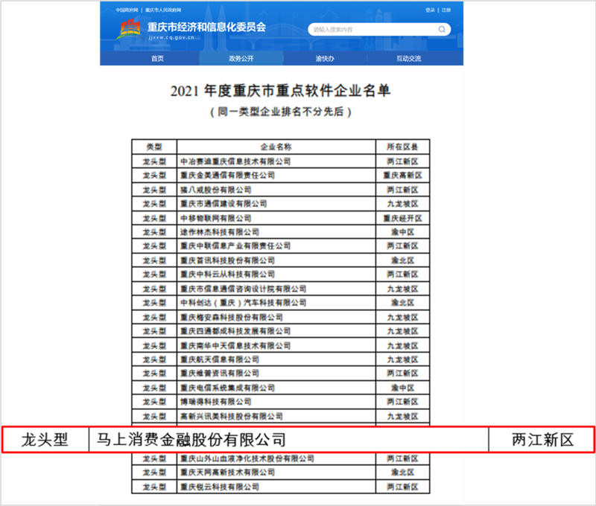Click the 2021年度重庆市重点软件企业名单 heading
This screenshot has height=506, width=596.
point(281,91)
